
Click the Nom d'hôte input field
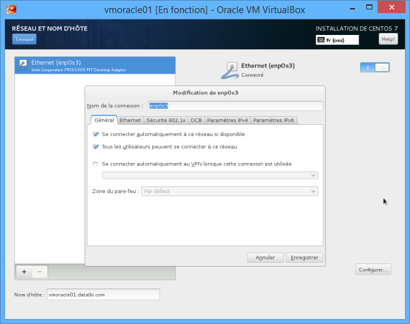pyautogui.click(x=103, y=295)
